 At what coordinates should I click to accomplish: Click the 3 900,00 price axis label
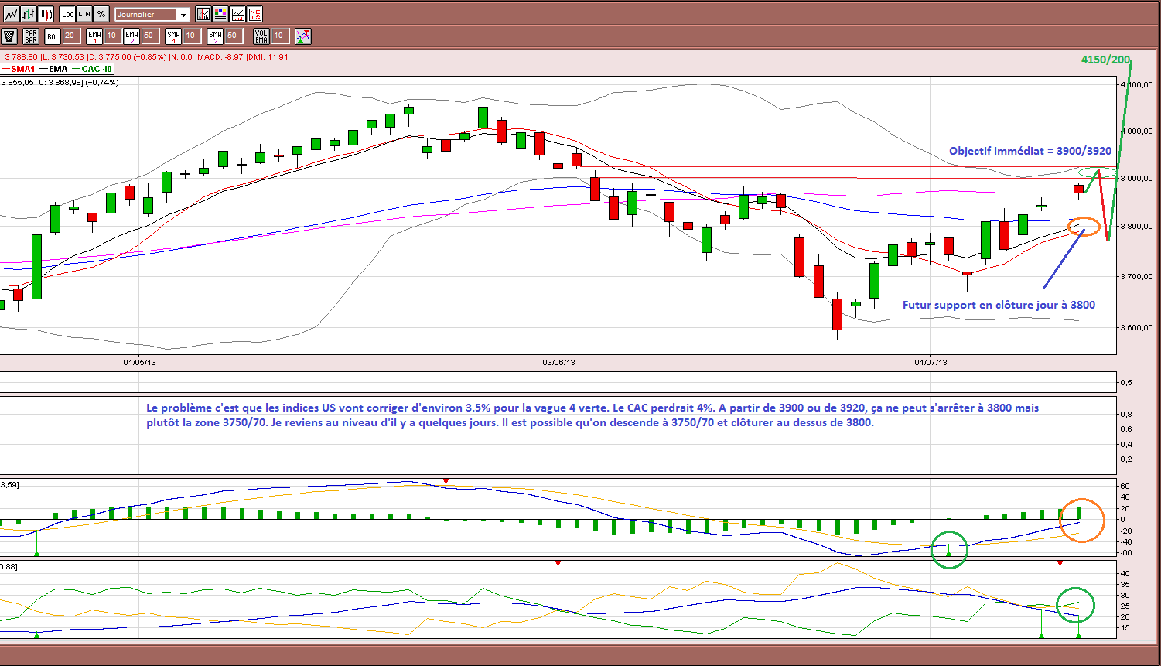1138,179
